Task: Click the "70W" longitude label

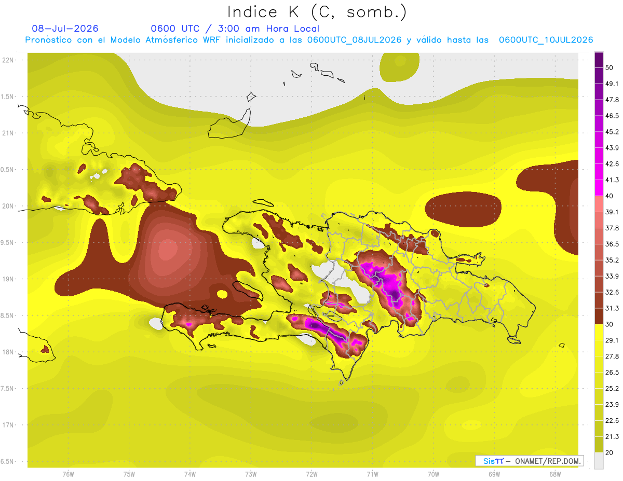Action: (434, 474)
